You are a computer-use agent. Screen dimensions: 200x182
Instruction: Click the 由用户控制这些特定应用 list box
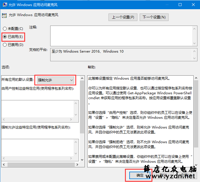pyautogui.click(x=38, y=109)
